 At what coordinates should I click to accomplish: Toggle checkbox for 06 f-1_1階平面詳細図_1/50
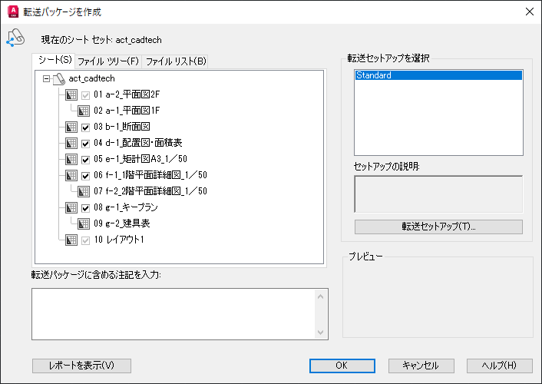point(85,176)
